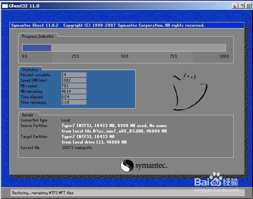
Task: Click the from Local drive [1] line
Action: 94,142
